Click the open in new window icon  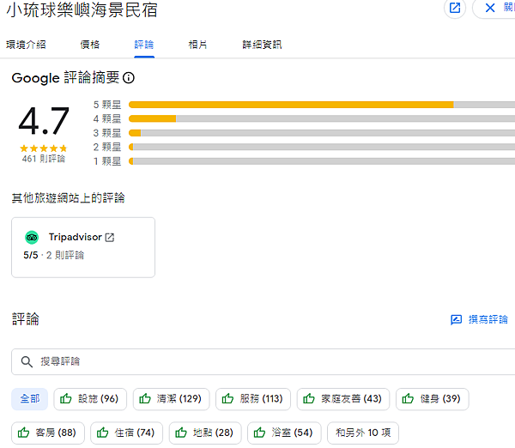coord(455,9)
